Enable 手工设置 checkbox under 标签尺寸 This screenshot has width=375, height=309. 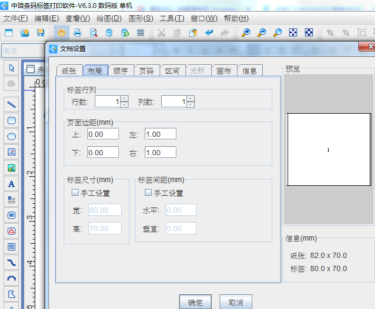(x=75, y=193)
